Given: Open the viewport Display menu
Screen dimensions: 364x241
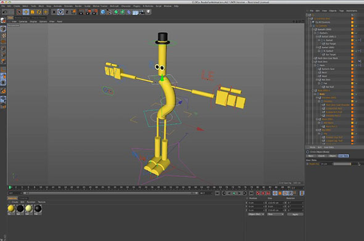Looking at the screenshot, I should pyautogui.click(x=33, y=22).
